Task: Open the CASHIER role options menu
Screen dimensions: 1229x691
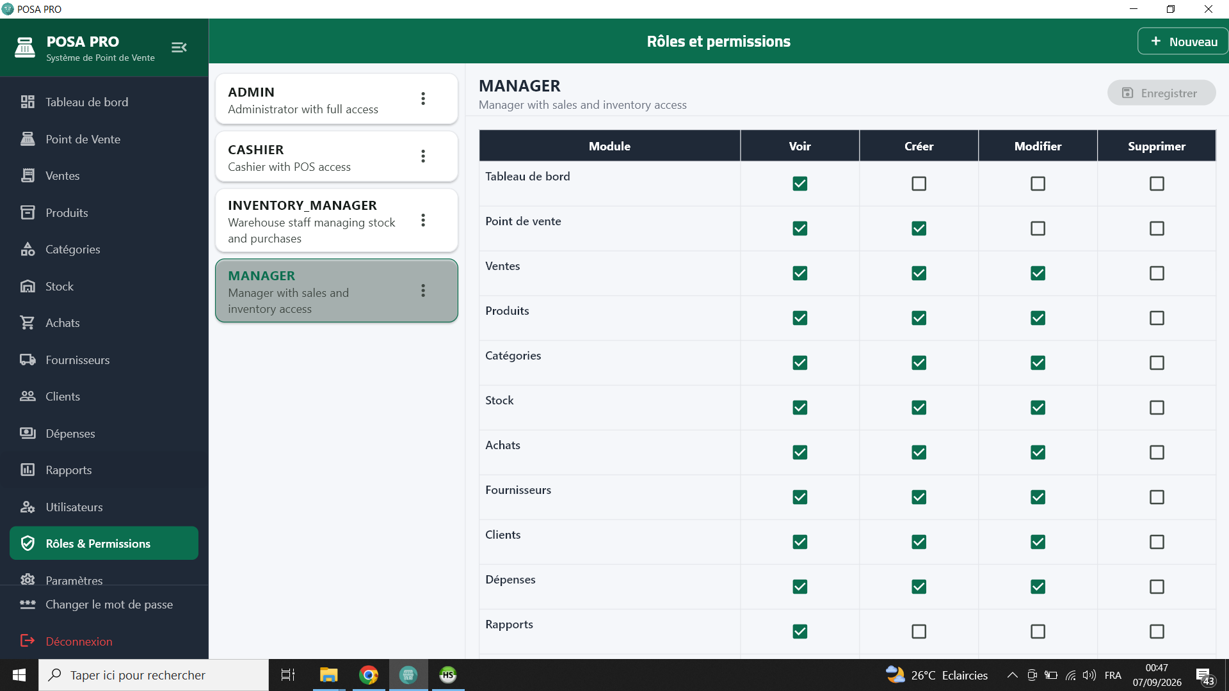Action: point(423,156)
